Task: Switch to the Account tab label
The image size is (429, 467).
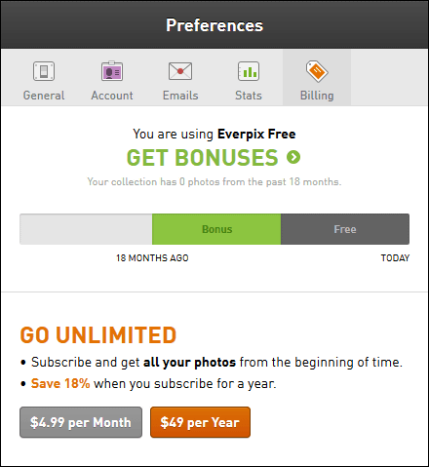Action: coord(112,96)
